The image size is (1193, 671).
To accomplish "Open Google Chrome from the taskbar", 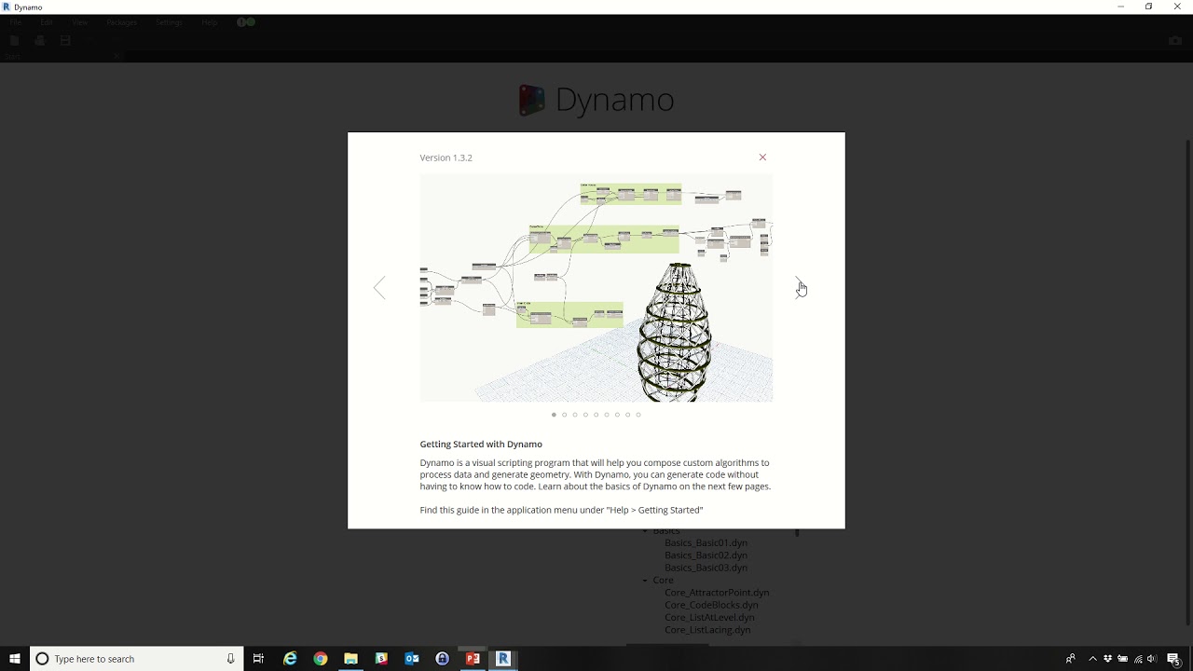I will (321, 659).
